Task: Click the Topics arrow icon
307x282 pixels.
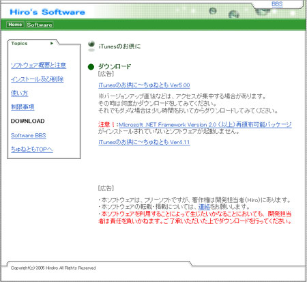Action: (x=52, y=43)
